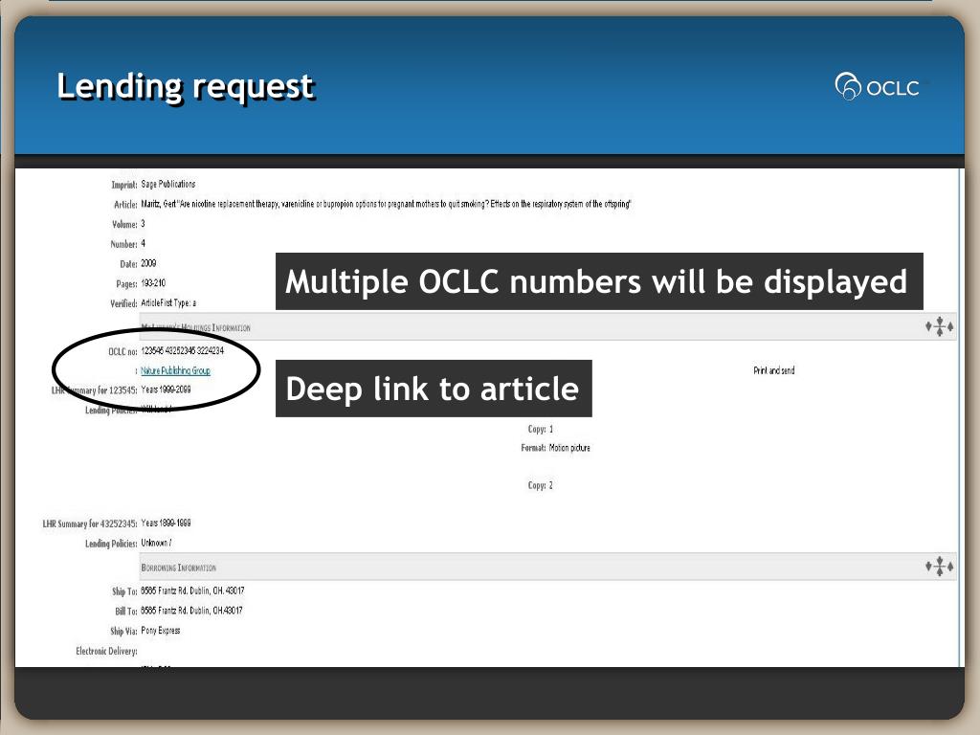Click the Volume value 3
Viewport: 980px width, 735px height.
pyautogui.click(x=144, y=224)
